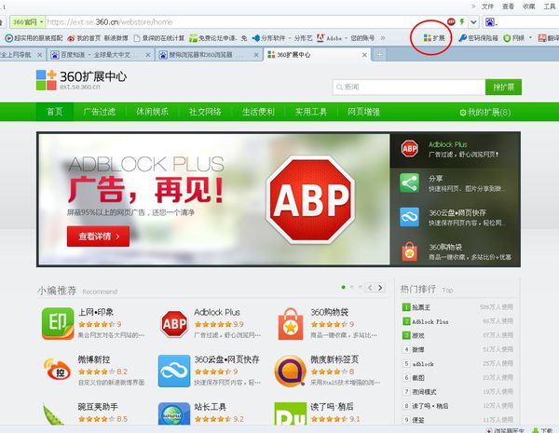Close the 360扩展中心 tab
Viewport: 559px width, 433px height.
point(364,55)
